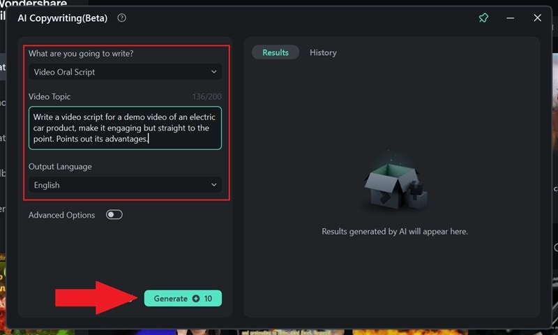This screenshot has width=558, height=335.
Task: Click the 'AI Copywriting(Beta)' title text
Action: click(63, 18)
